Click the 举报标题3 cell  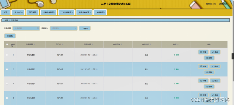coord(31,84)
